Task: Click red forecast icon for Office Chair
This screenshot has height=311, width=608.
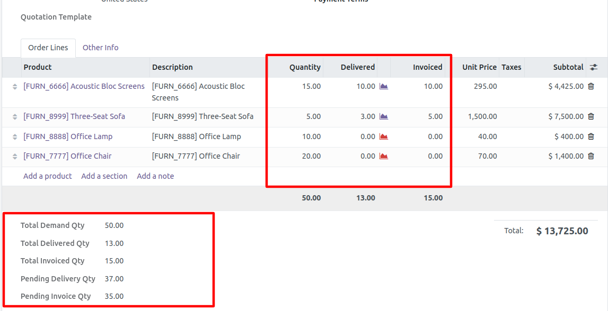Action: pyautogui.click(x=384, y=156)
